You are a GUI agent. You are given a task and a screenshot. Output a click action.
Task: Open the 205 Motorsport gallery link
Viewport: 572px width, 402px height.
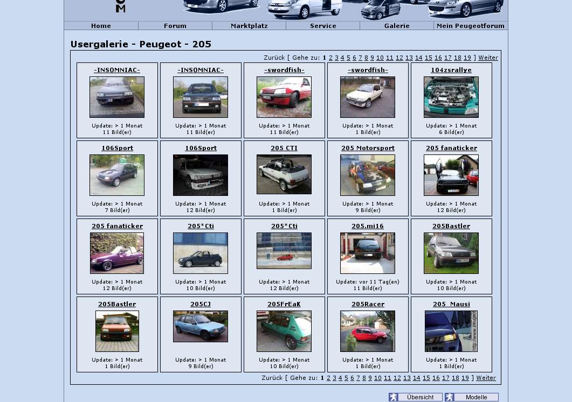[368, 148]
